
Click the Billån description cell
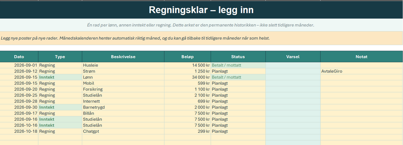pyautogui.click(x=123, y=113)
